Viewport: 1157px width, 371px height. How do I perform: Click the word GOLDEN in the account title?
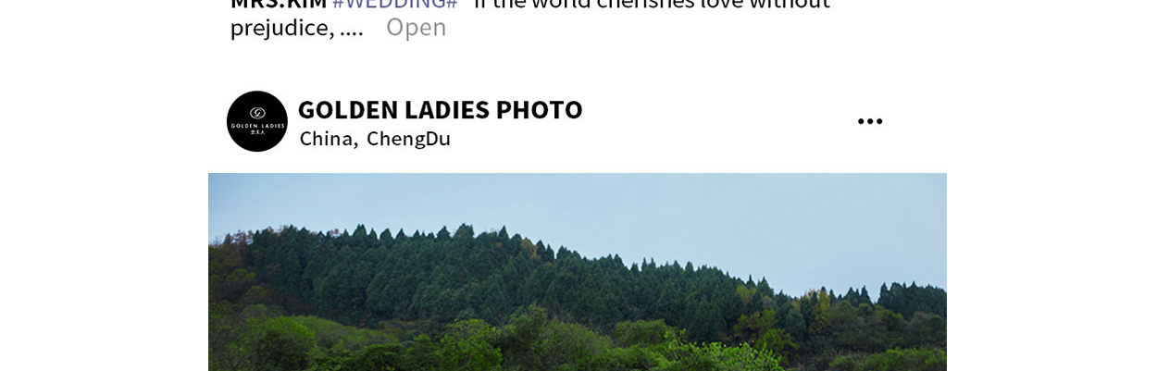tap(347, 109)
